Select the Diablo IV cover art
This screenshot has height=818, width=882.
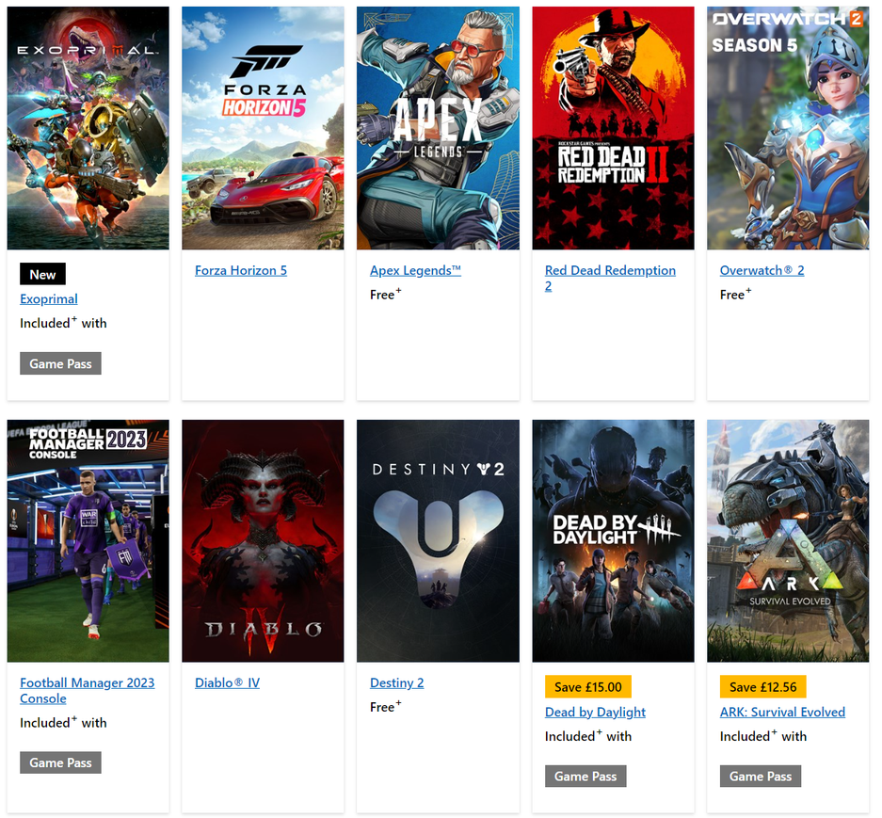click(263, 540)
